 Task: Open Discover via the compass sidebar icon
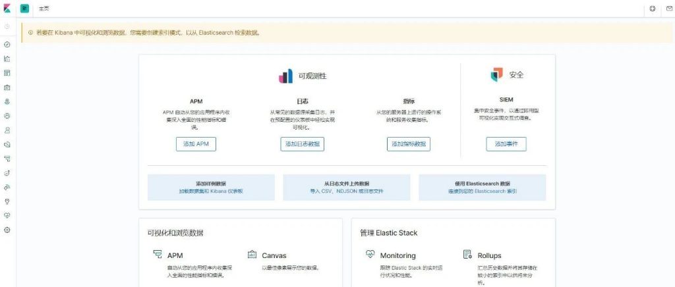coord(7,44)
